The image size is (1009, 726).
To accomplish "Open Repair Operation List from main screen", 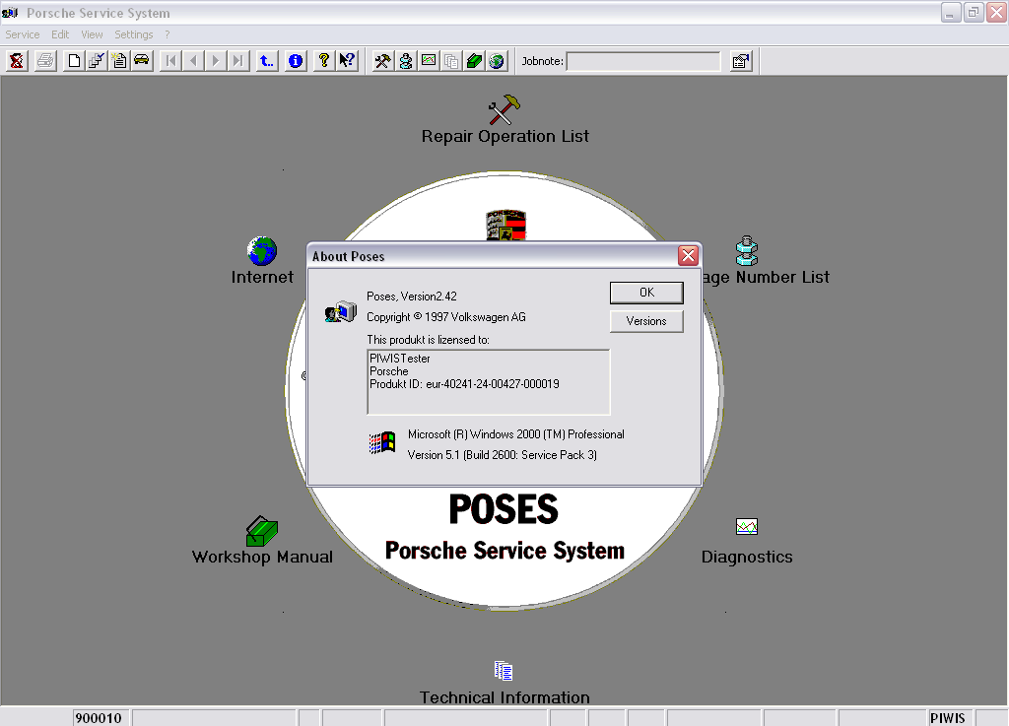I will click(x=505, y=120).
